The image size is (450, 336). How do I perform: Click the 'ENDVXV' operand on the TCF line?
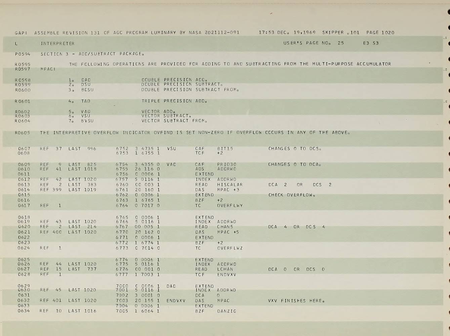[x=227, y=275]
